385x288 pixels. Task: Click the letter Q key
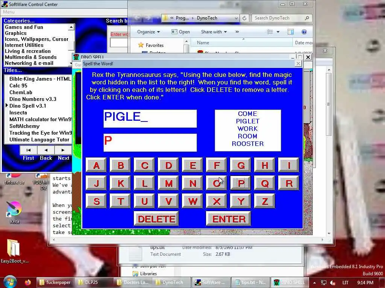(265, 183)
